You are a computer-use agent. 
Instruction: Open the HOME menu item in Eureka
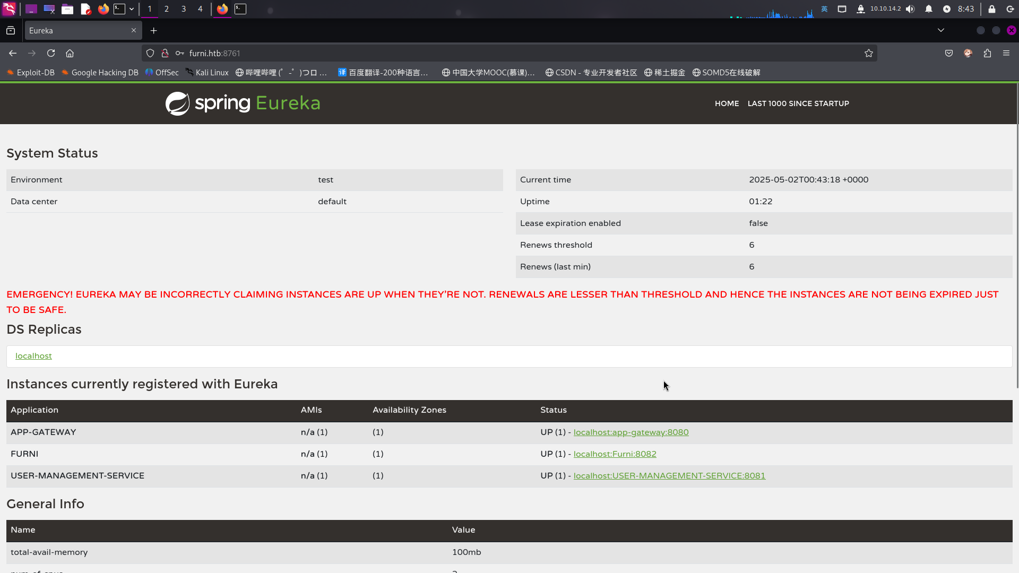[x=727, y=103]
